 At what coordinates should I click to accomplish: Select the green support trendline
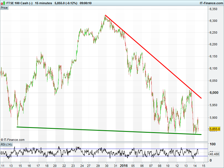pyautogui.click(x=112, y=131)
